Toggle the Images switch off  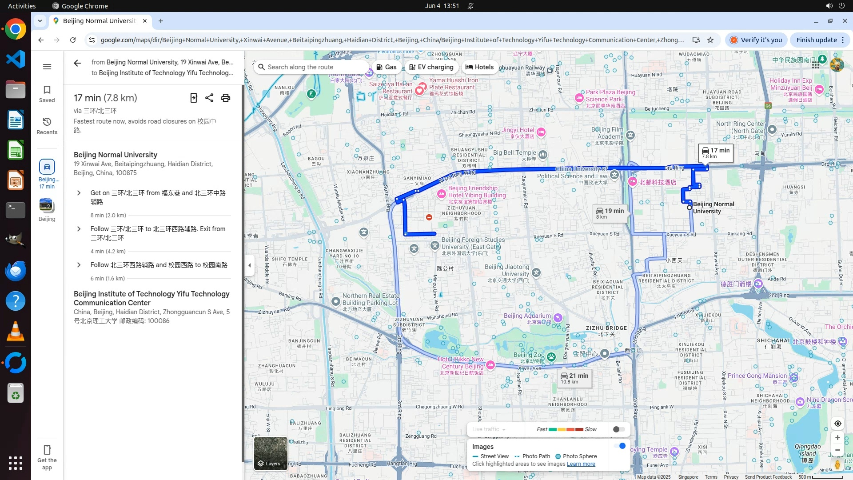click(x=620, y=446)
